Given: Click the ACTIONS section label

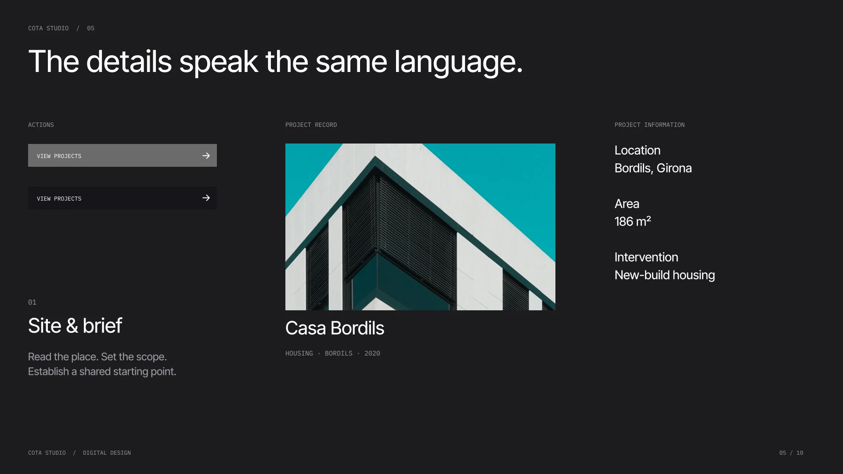Looking at the screenshot, I should pyautogui.click(x=41, y=125).
